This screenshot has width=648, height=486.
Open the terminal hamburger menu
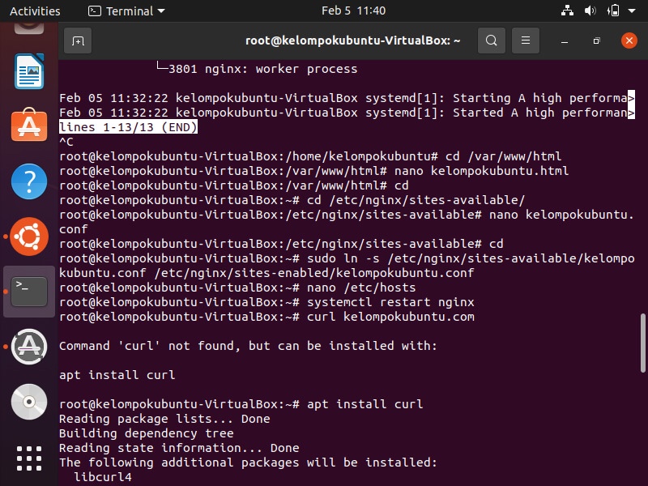coord(526,40)
